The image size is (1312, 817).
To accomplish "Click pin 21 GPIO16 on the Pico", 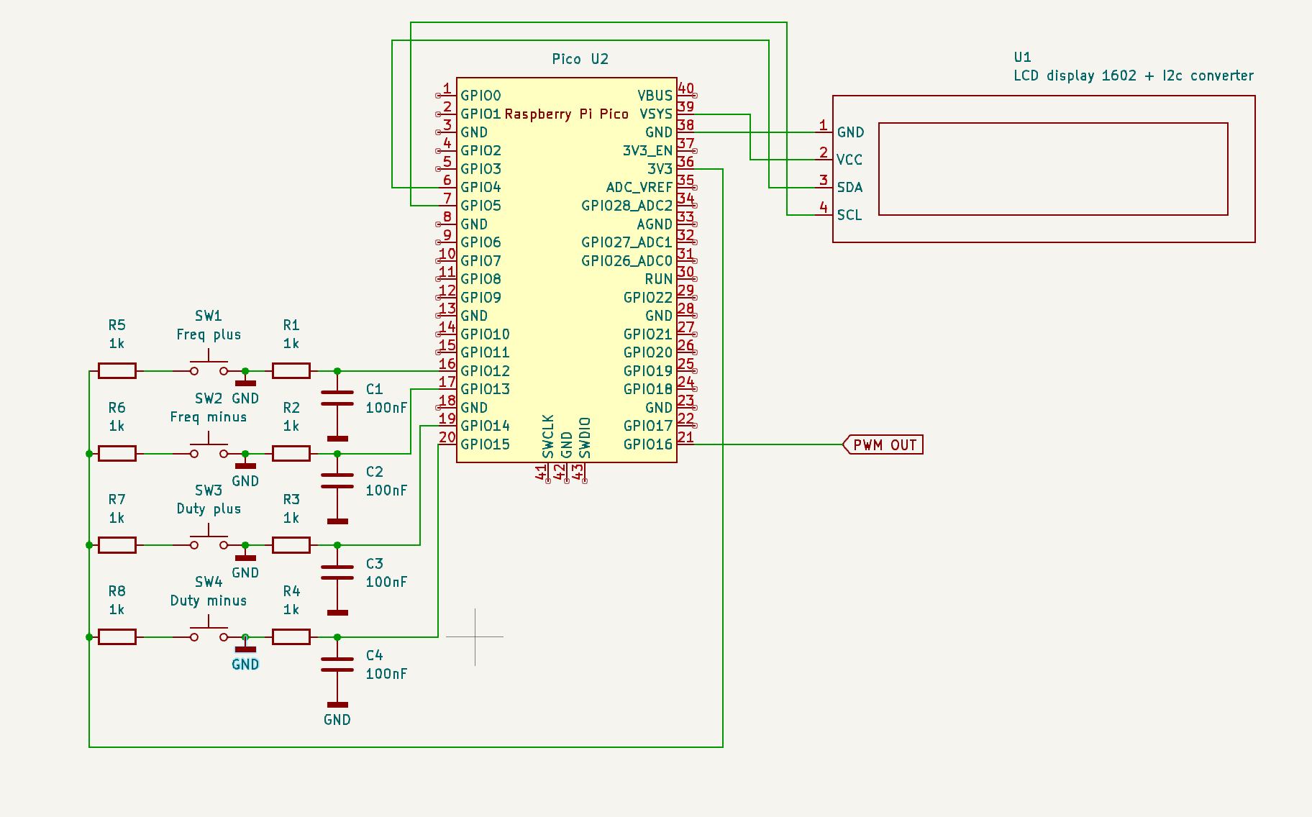I will (x=685, y=444).
